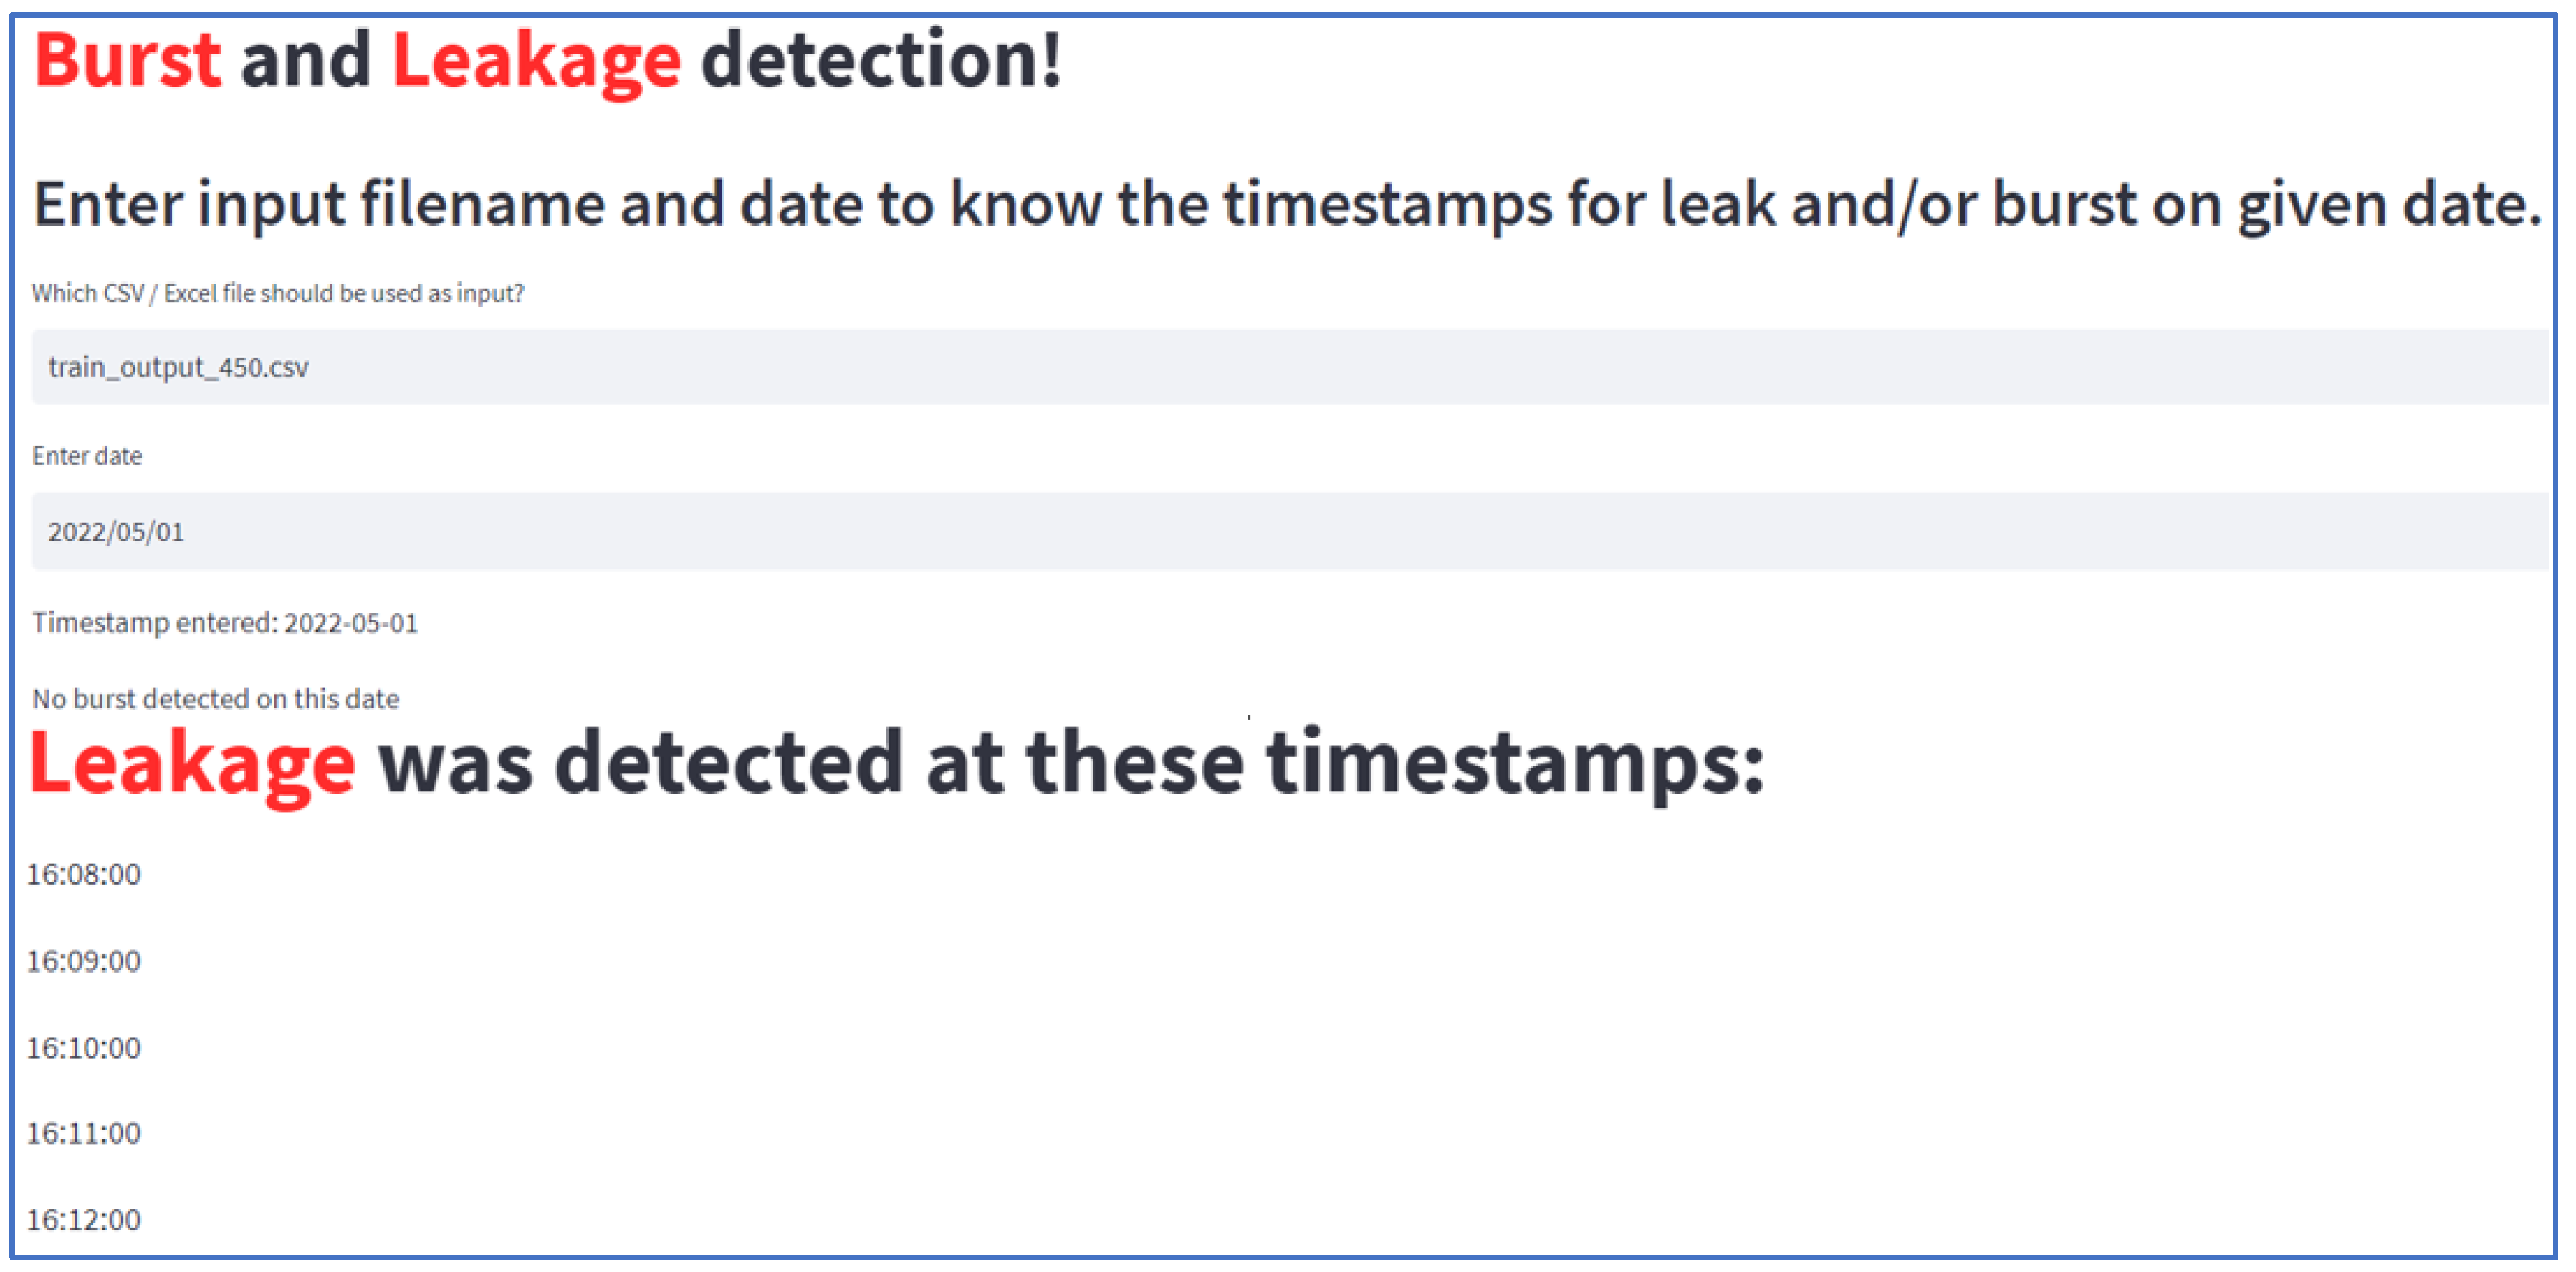
Task: Click the 16:10:00 timestamp entry
Action: click(84, 1048)
